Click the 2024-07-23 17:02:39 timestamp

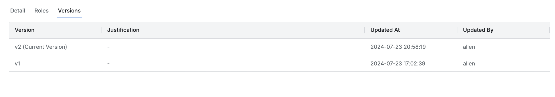[x=398, y=64]
